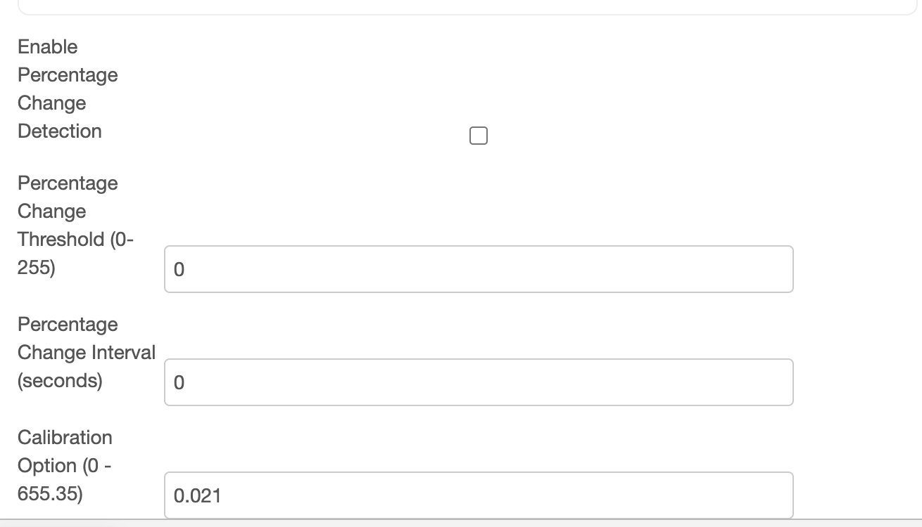Click the word 'Calibration' in the label
Viewport: 922px width, 527px height.
point(65,438)
